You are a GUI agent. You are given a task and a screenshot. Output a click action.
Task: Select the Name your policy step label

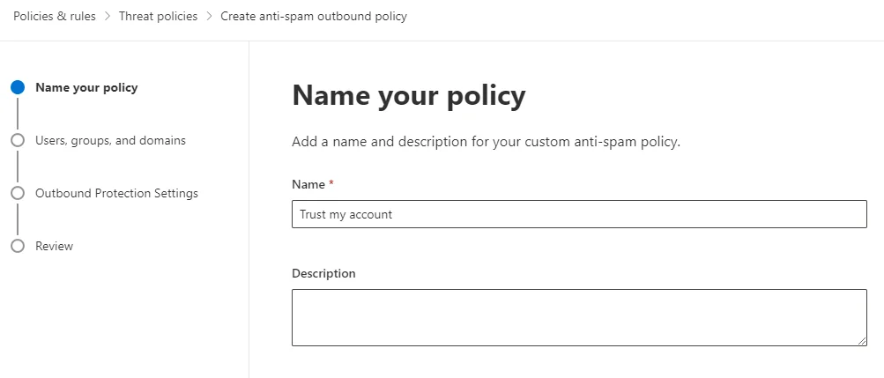86,87
